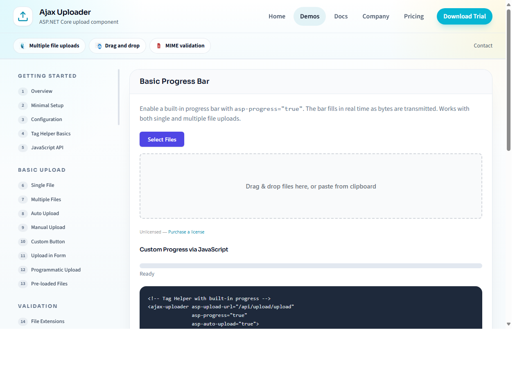This screenshot has height=368, width=524.
Task: Click the drag & drop files zone
Action: 311,186
